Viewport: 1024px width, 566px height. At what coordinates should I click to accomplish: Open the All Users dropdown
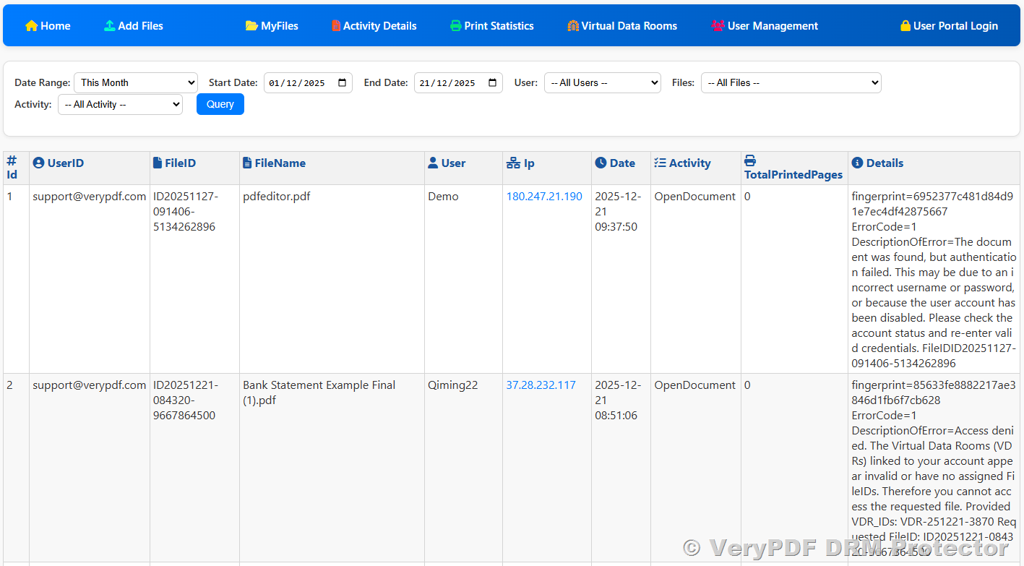(602, 82)
